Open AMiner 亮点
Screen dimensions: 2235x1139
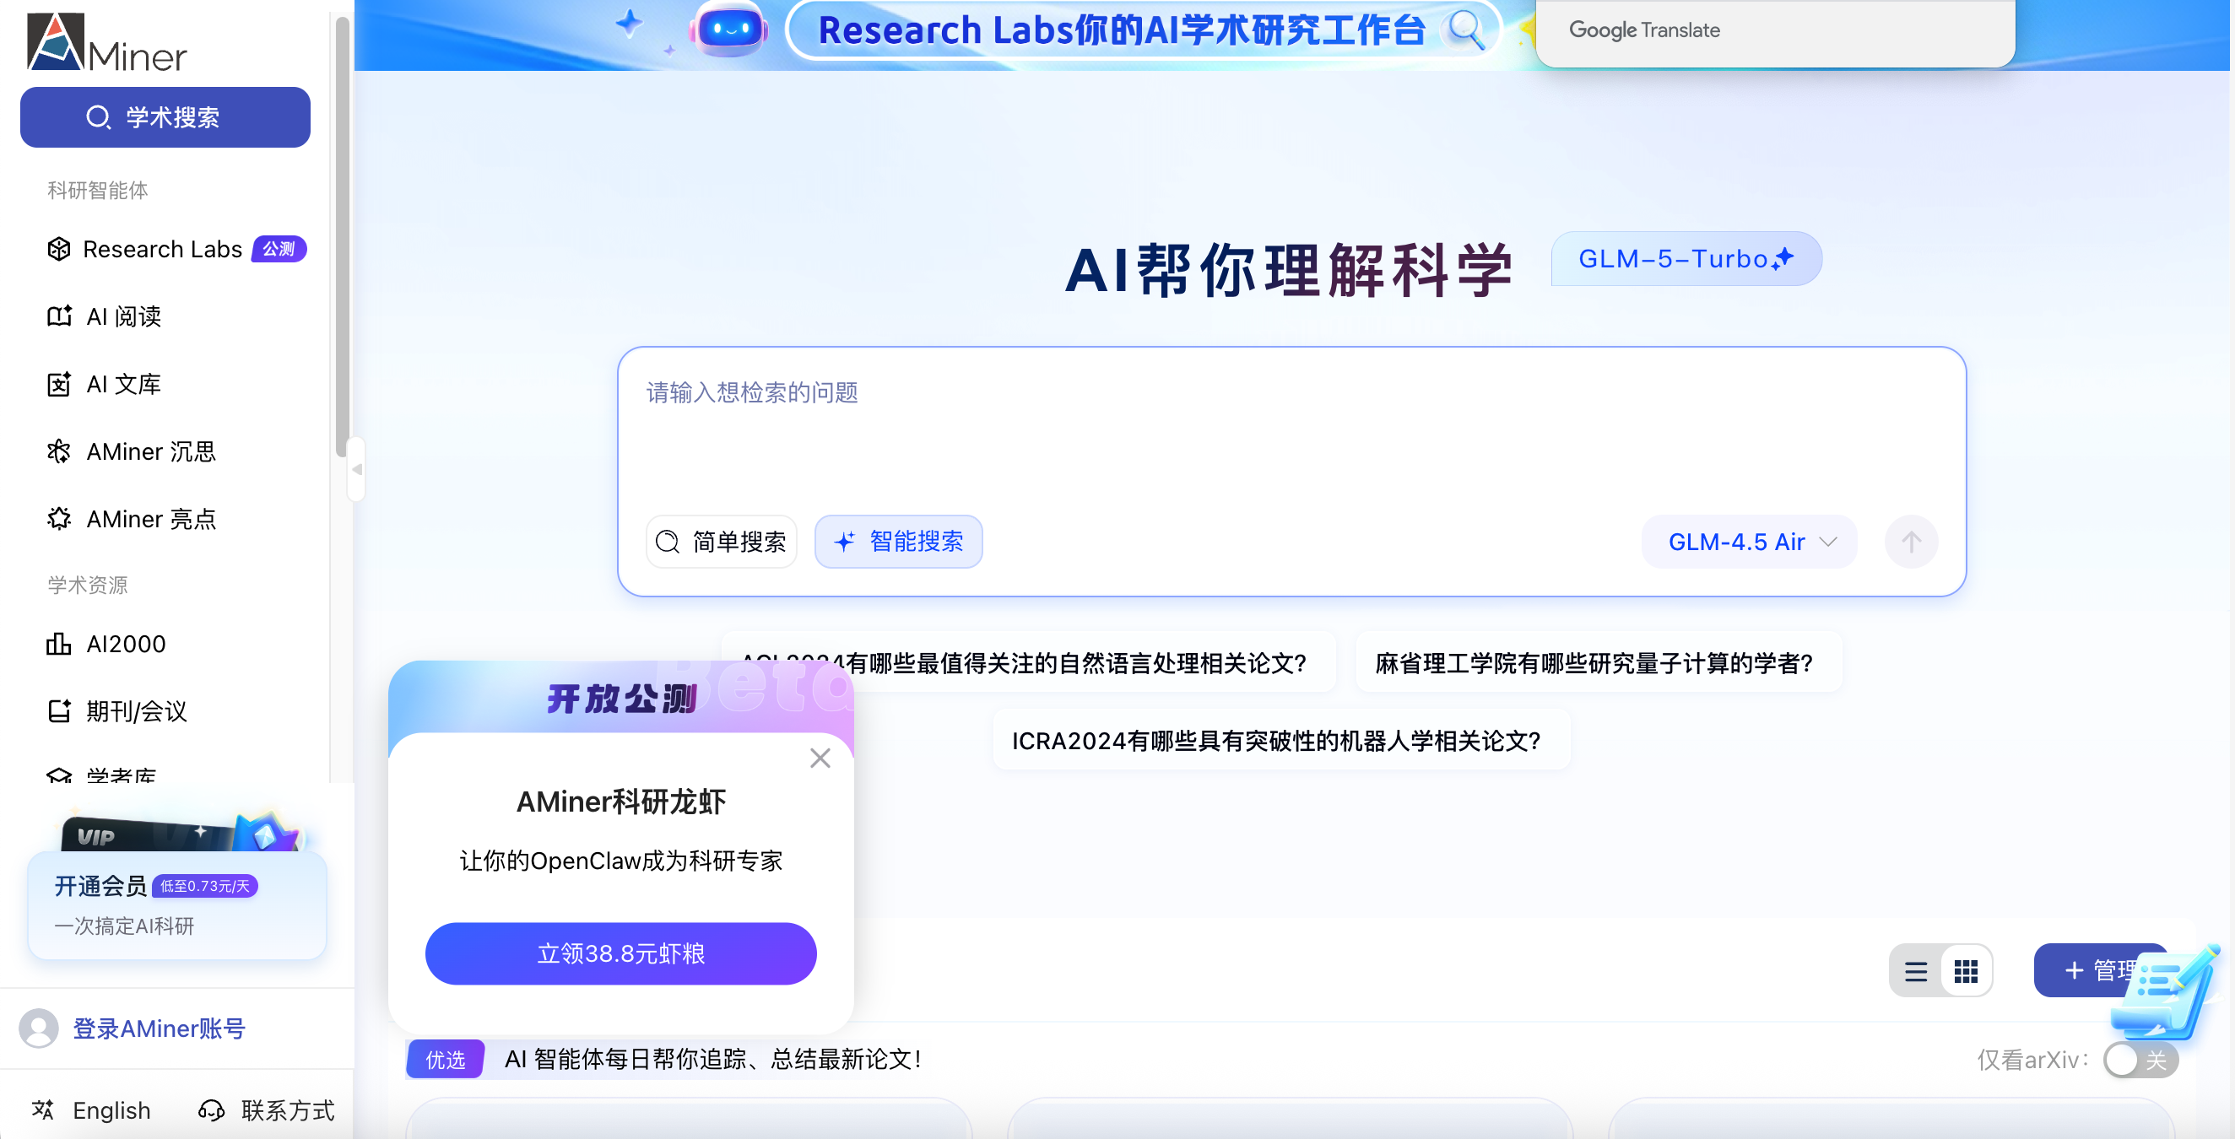[151, 519]
